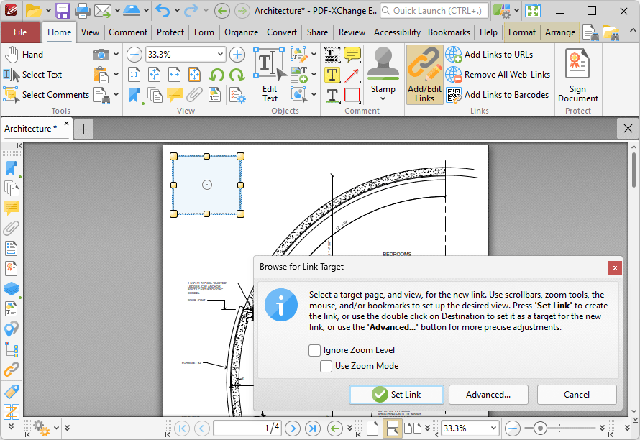This screenshot has height=440, width=640.
Task: Open the Organize ribbon tab
Action: point(241,32)
